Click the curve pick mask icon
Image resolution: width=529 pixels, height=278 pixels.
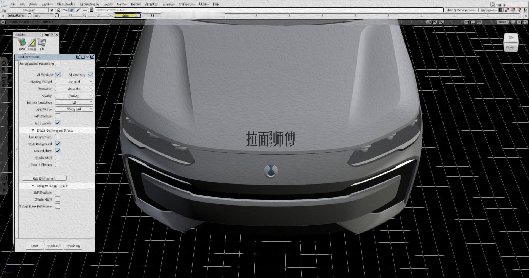click(x=65, y=10)
